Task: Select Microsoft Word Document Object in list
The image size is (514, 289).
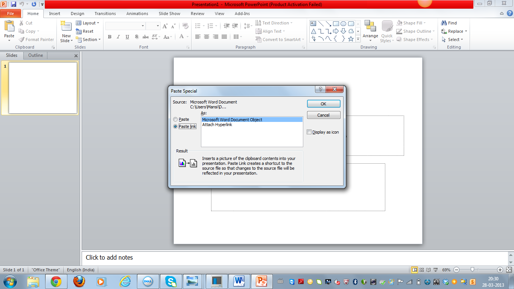Action: 252,120
